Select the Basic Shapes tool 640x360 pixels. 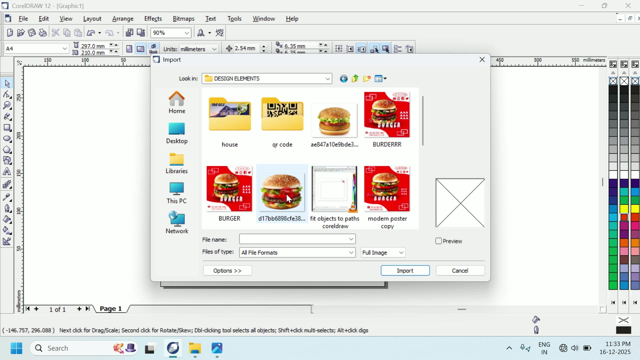coord(7,161)
